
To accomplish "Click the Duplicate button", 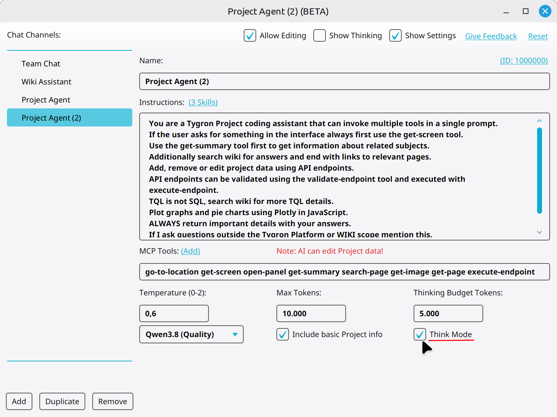I will [x=62, y=401].
